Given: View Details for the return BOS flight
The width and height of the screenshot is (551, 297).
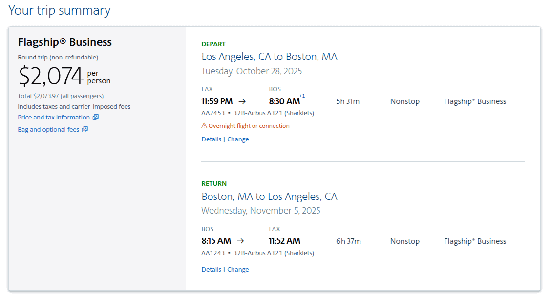Looking at the screenshot, I should 211,269.
